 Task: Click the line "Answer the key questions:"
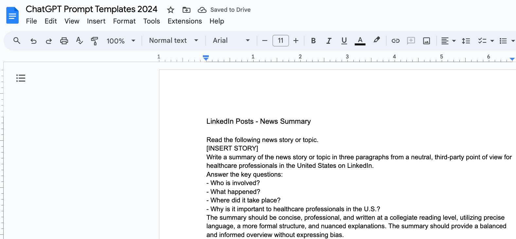coord(244,174)
